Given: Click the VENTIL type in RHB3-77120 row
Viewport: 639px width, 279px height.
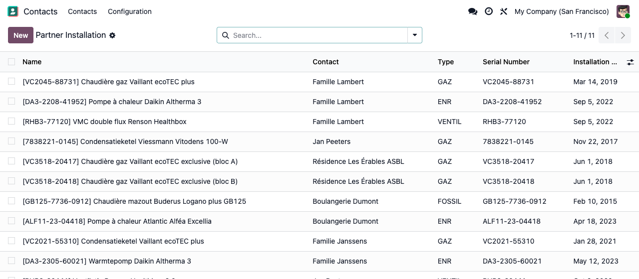Looking at the screenshot, I should coord(449,122).
